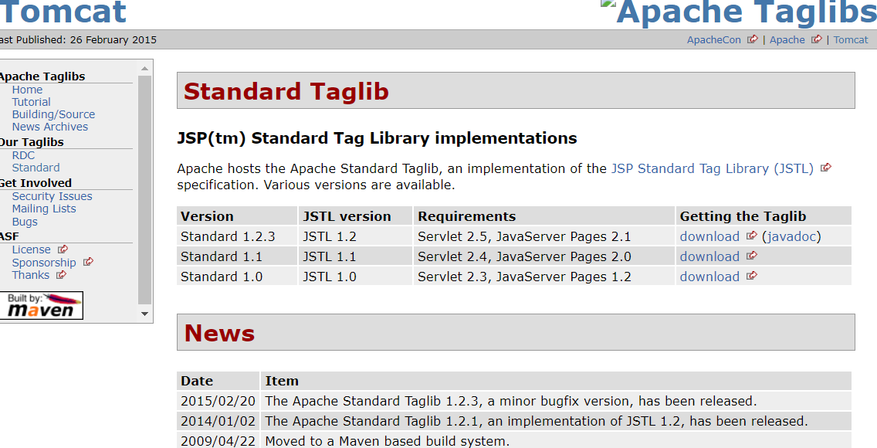Click 'Last Published: 26 February 2015' text
877x448 pixels.
click(x=78, y=39)
